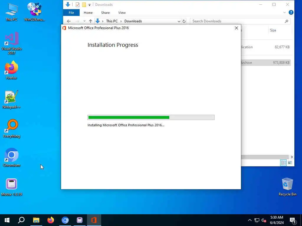Viewport: 302px width, 226px height.
Task: Open the File tab in Explorer
Action: (x=71, y=13)
